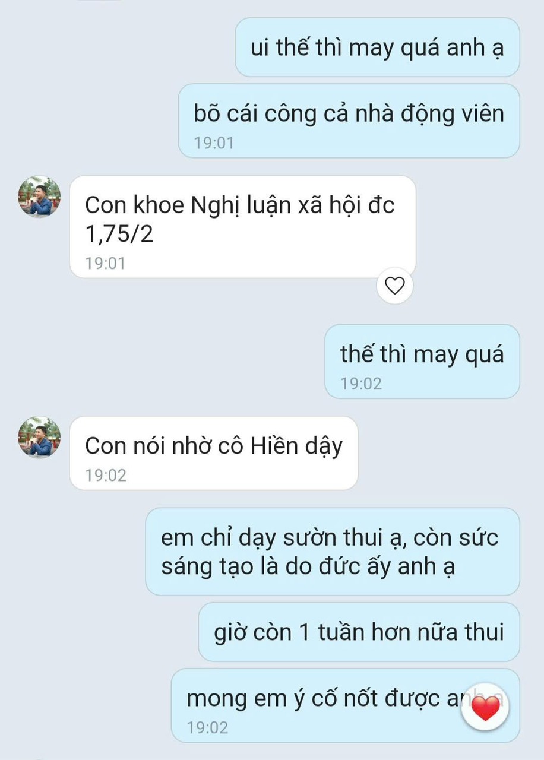Click the 19:01 timestamp under 1,75/2 message
Image resolution: width=544 pixels, height=760 pixels.
(x=105, y=263)
